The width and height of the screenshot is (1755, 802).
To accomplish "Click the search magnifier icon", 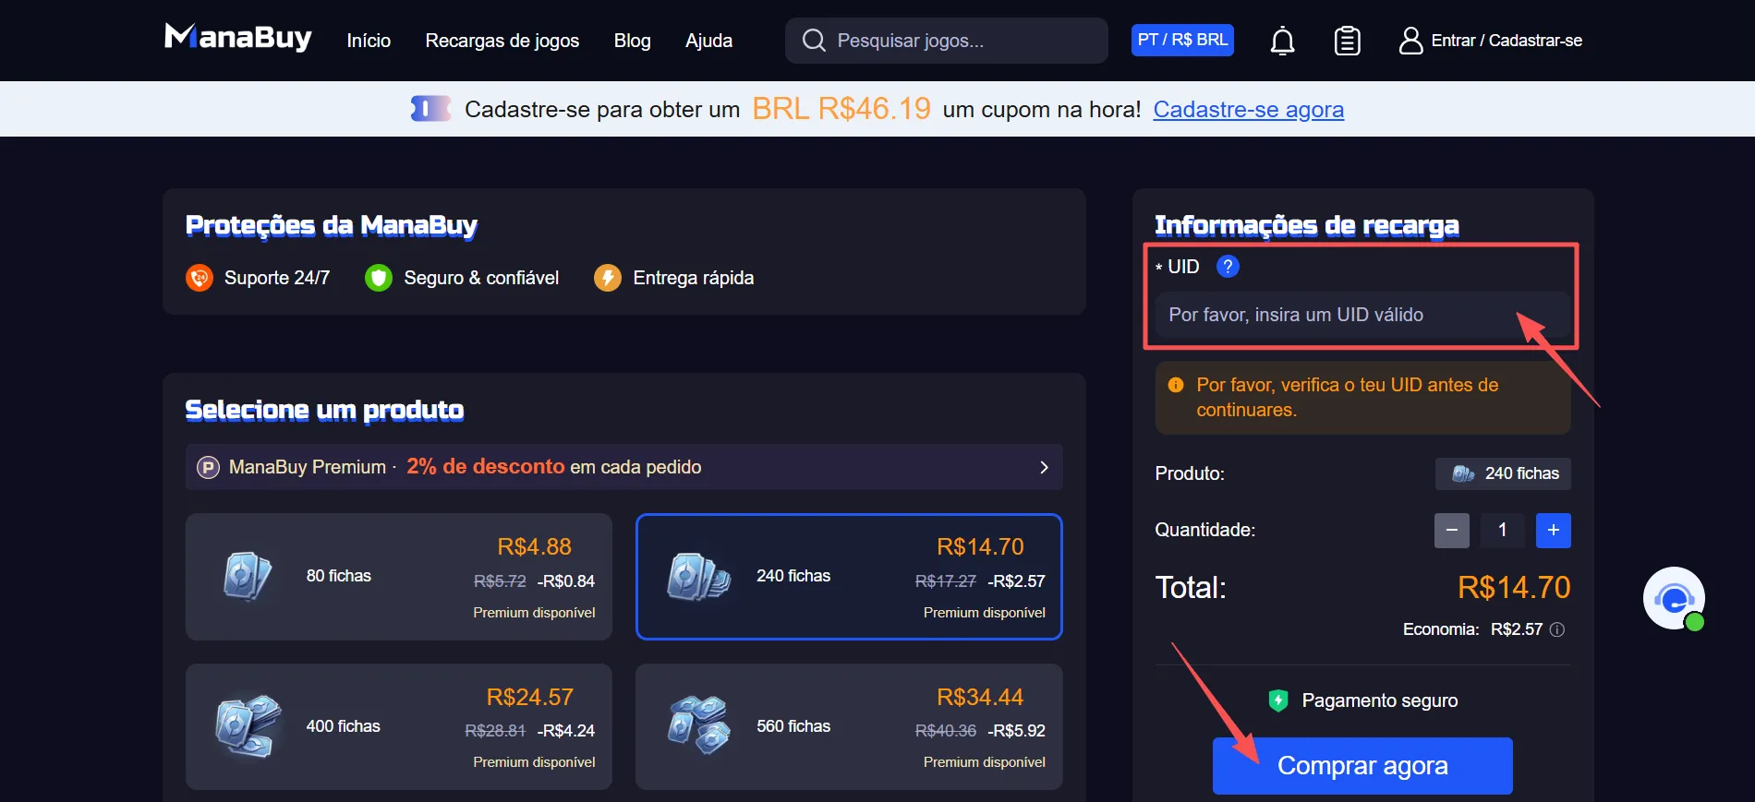I will [x=814, y=41].
